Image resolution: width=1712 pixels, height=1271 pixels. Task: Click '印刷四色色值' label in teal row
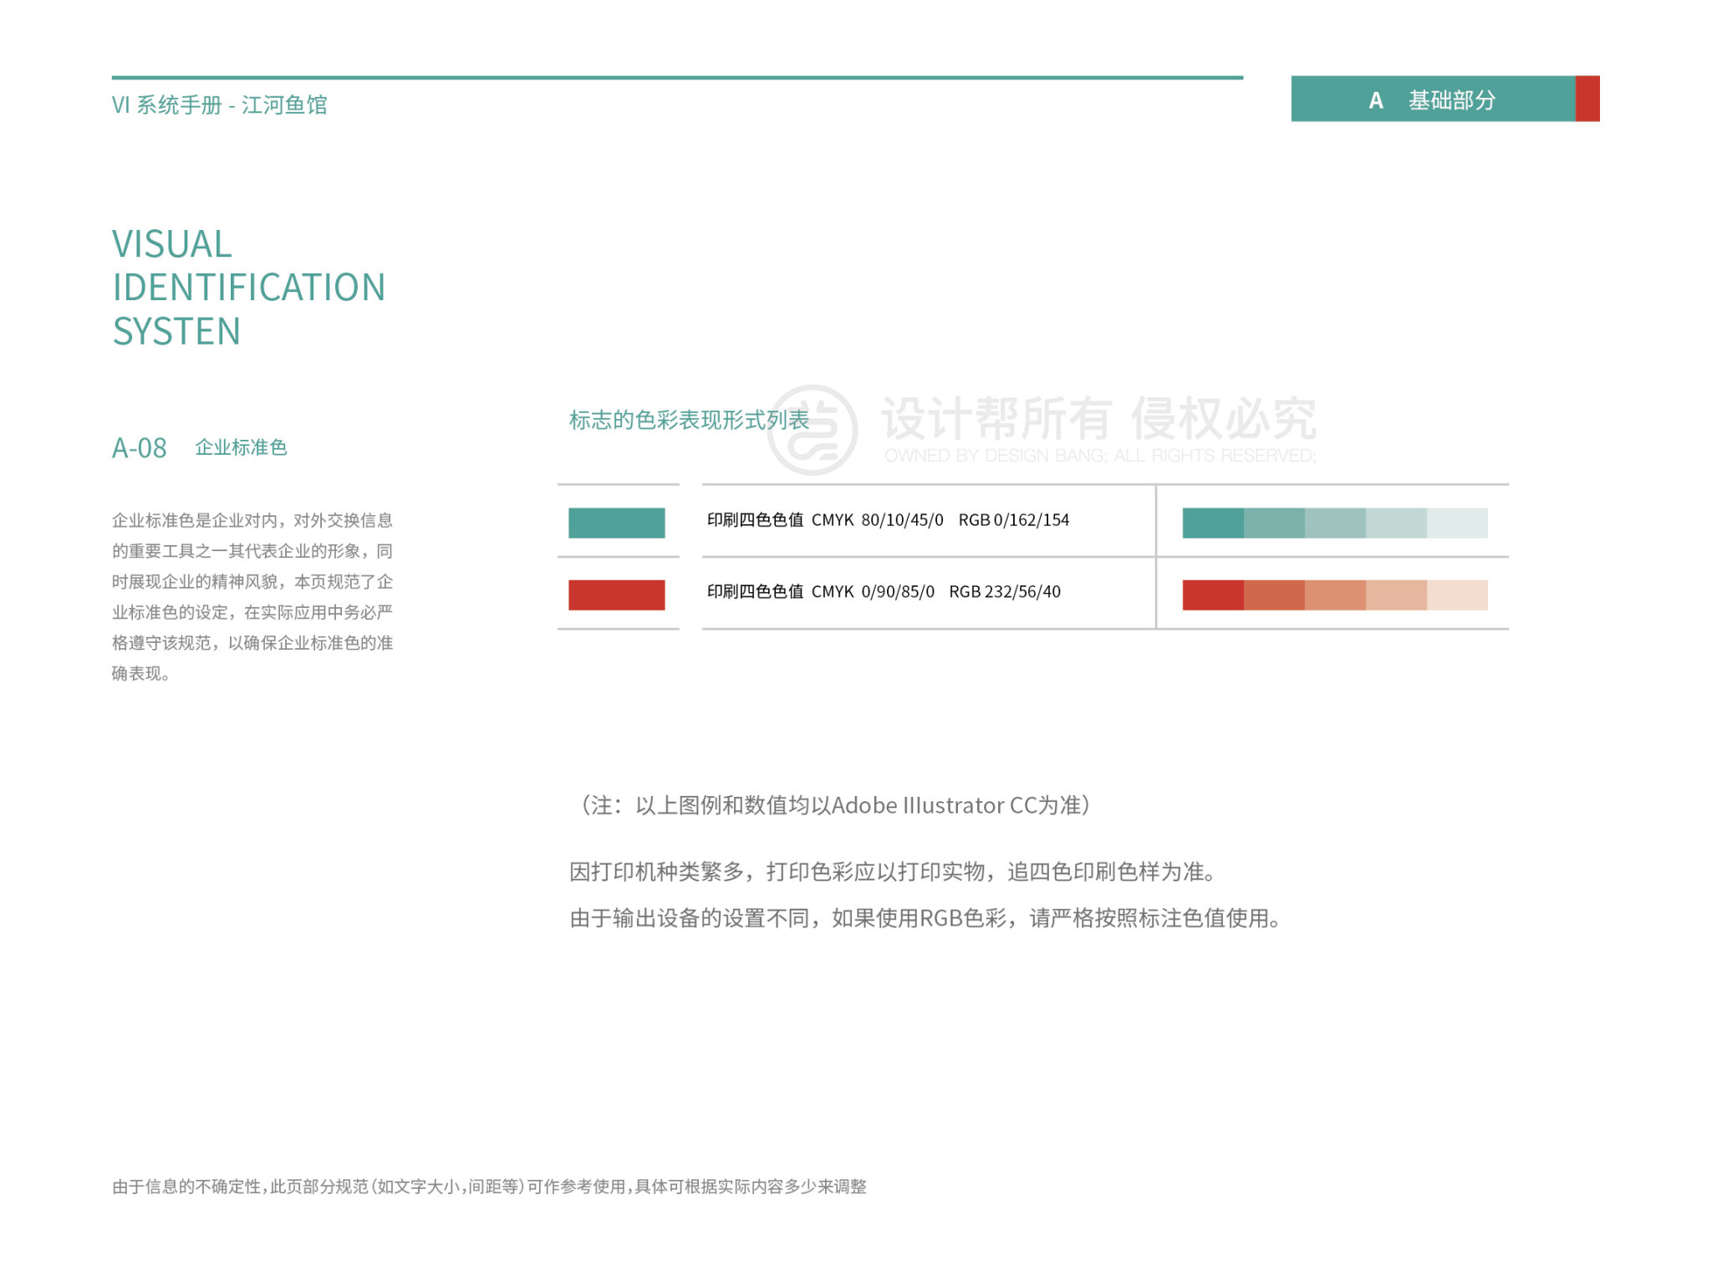(x=755, y=520)
